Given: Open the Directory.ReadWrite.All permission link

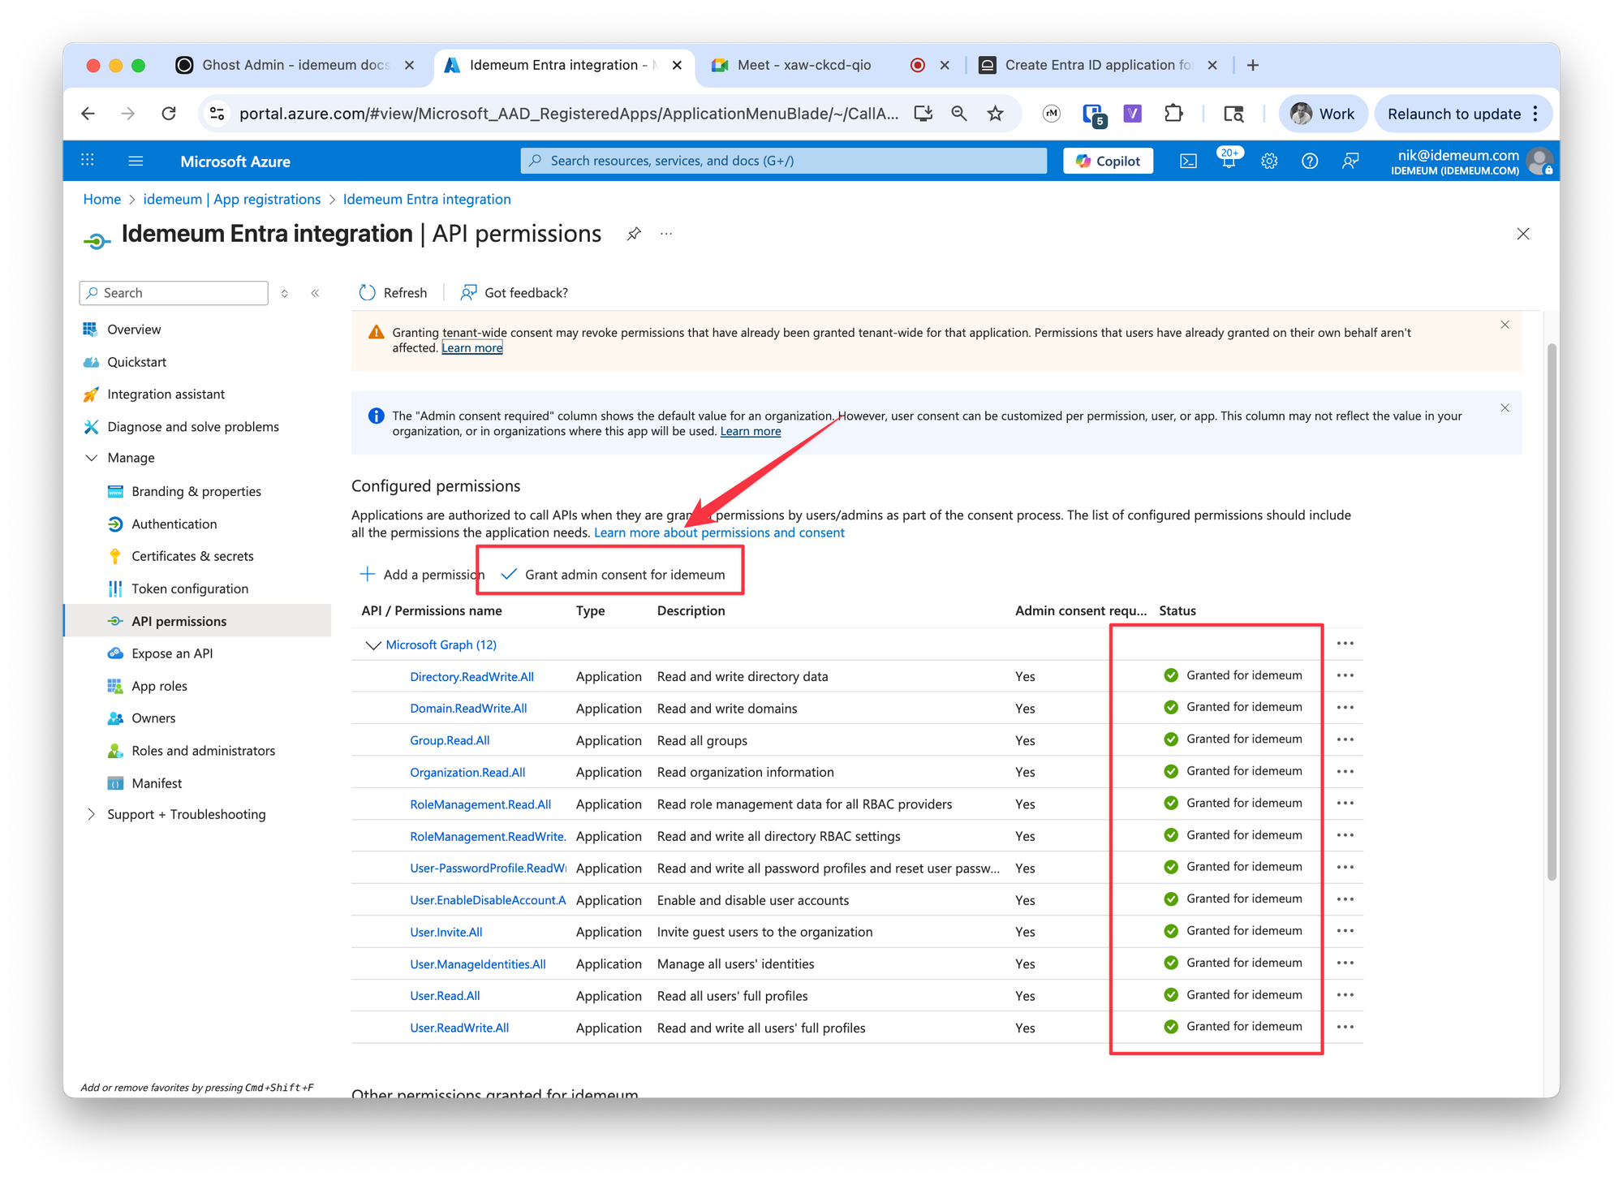Looking at the screenshot, I should click(471, 677).
